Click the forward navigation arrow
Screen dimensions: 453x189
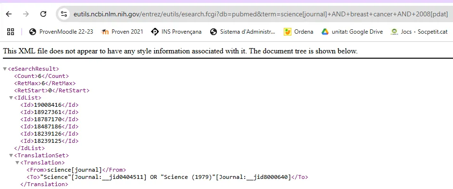(x=26, y=14)
